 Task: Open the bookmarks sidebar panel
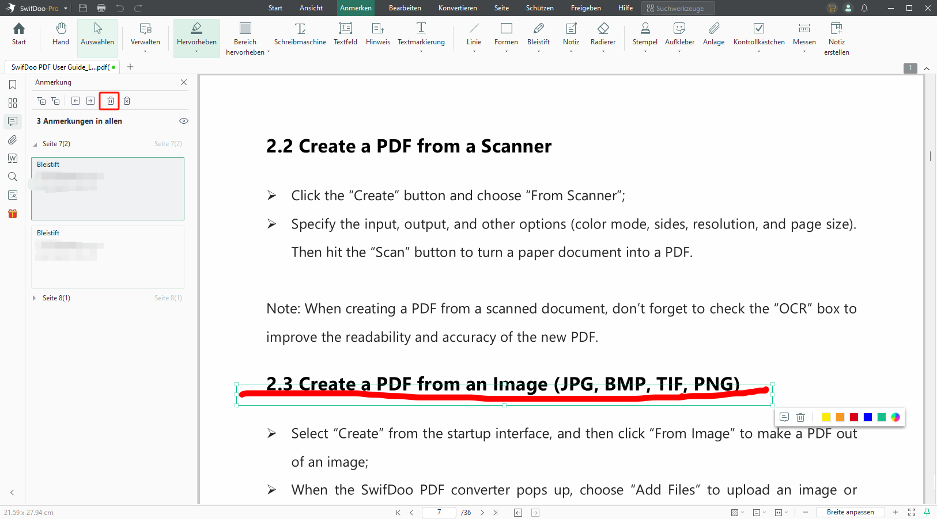[x=13, y=85]
